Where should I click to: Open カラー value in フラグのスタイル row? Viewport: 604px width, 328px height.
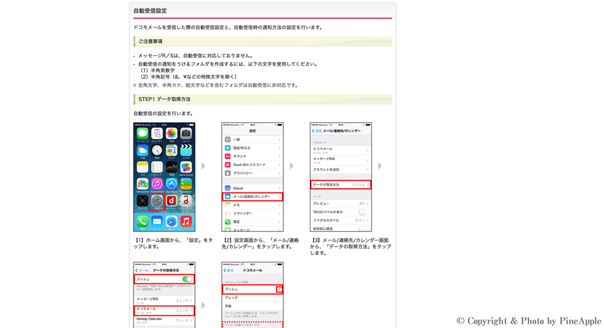[360, 220]
